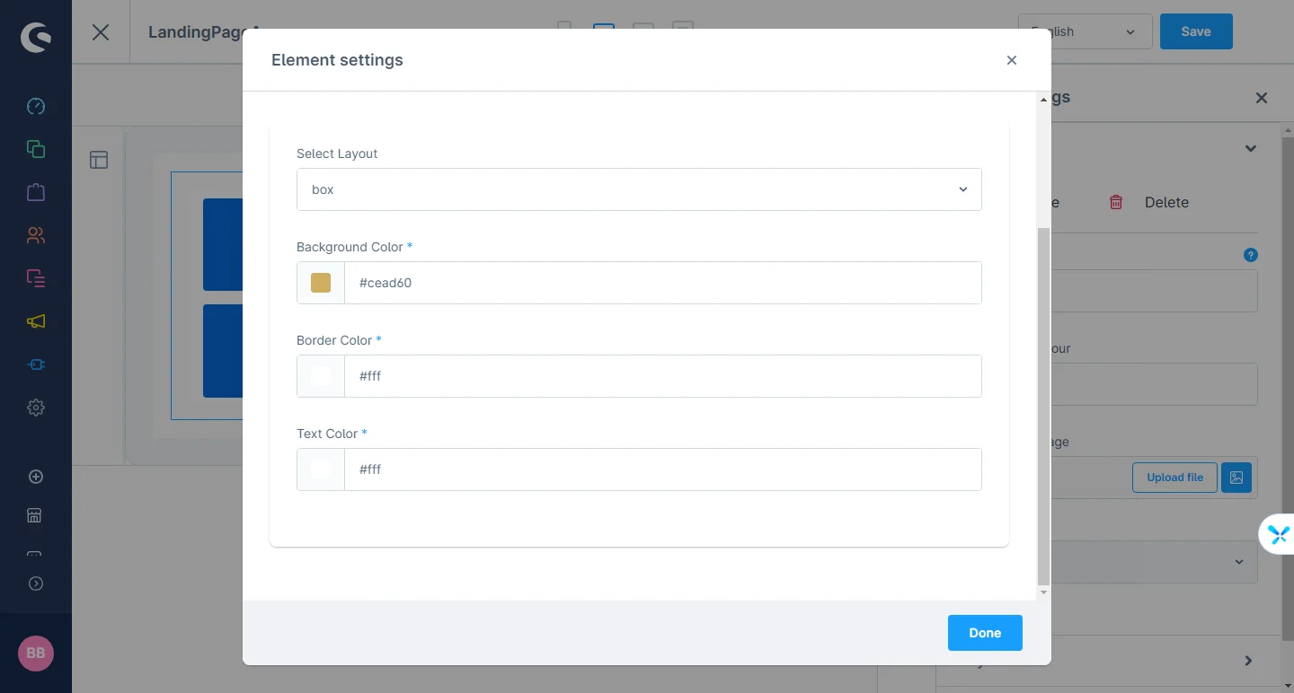
Task: Click the Upload file button
Action: pyautogui.click(x=1174, y=478)
